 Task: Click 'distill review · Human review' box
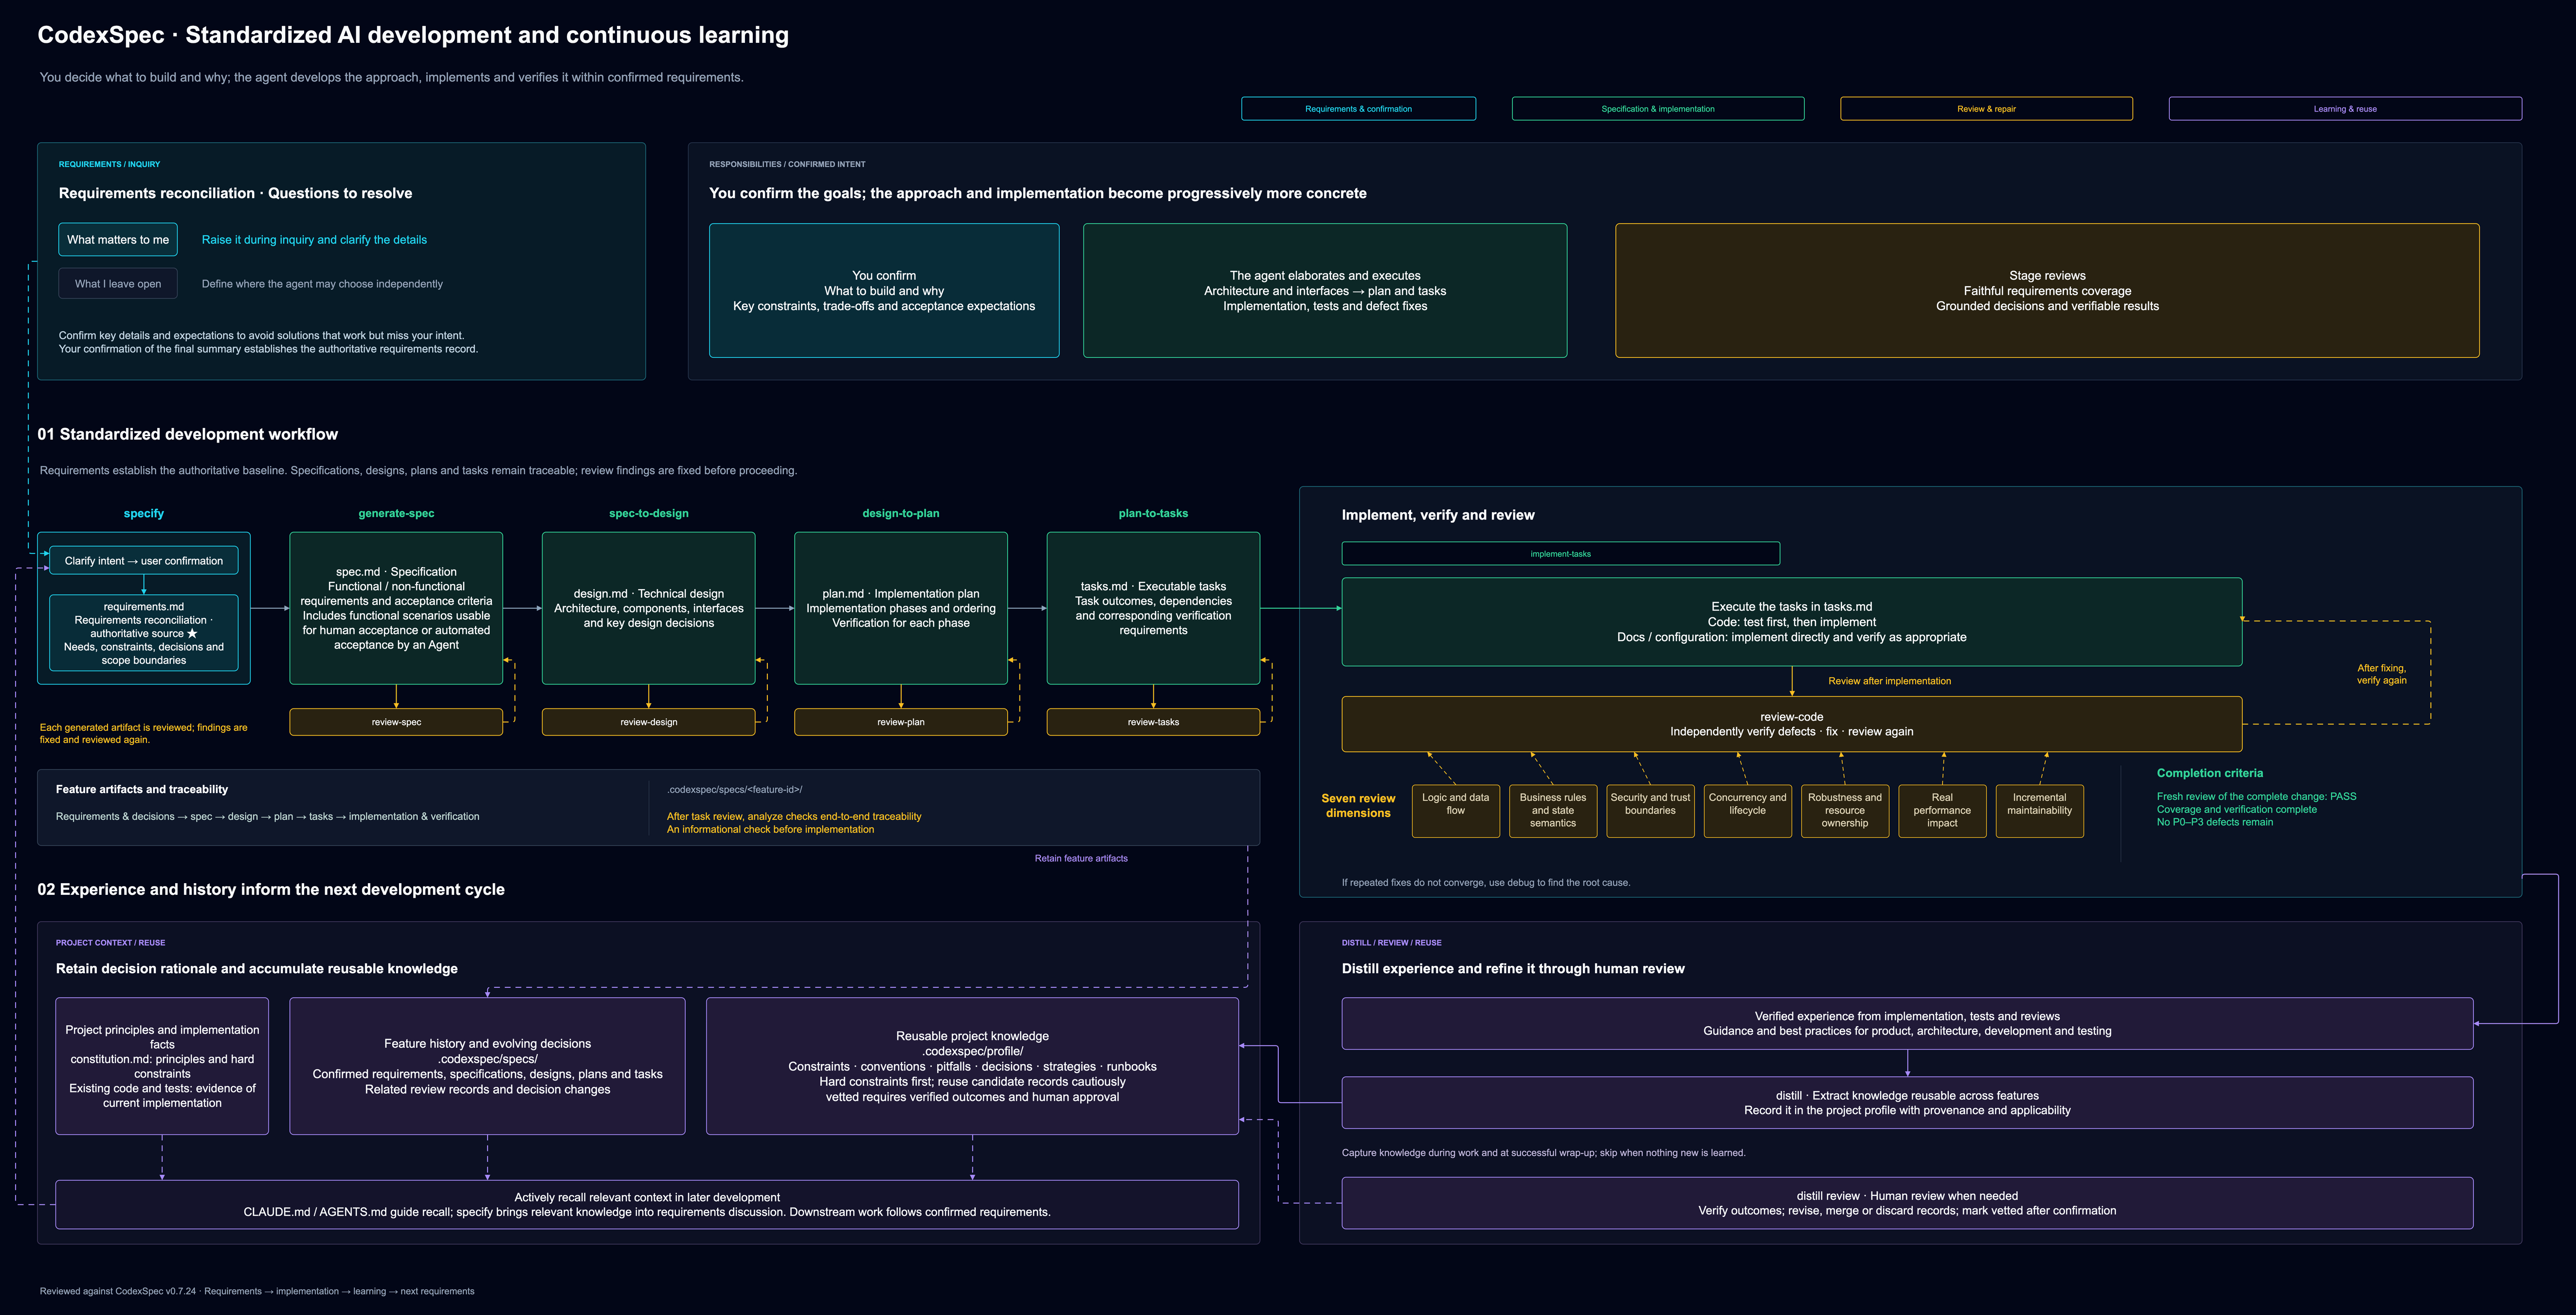coord(1907,1203)
